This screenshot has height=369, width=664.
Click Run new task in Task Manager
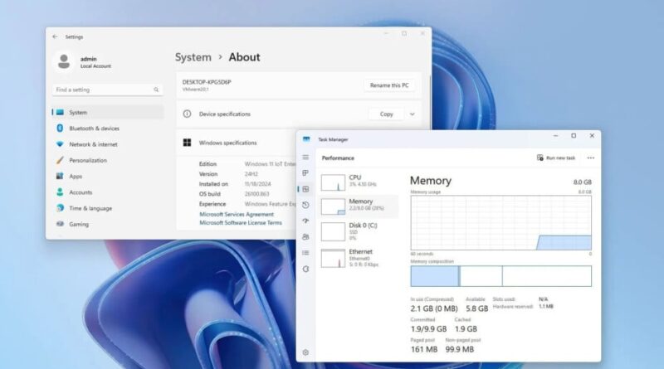tap(556, 158)
